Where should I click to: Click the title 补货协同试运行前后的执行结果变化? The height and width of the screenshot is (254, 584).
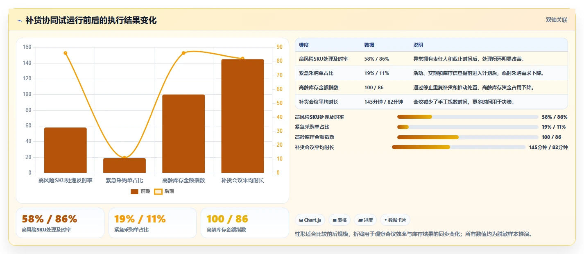[91, 20]
